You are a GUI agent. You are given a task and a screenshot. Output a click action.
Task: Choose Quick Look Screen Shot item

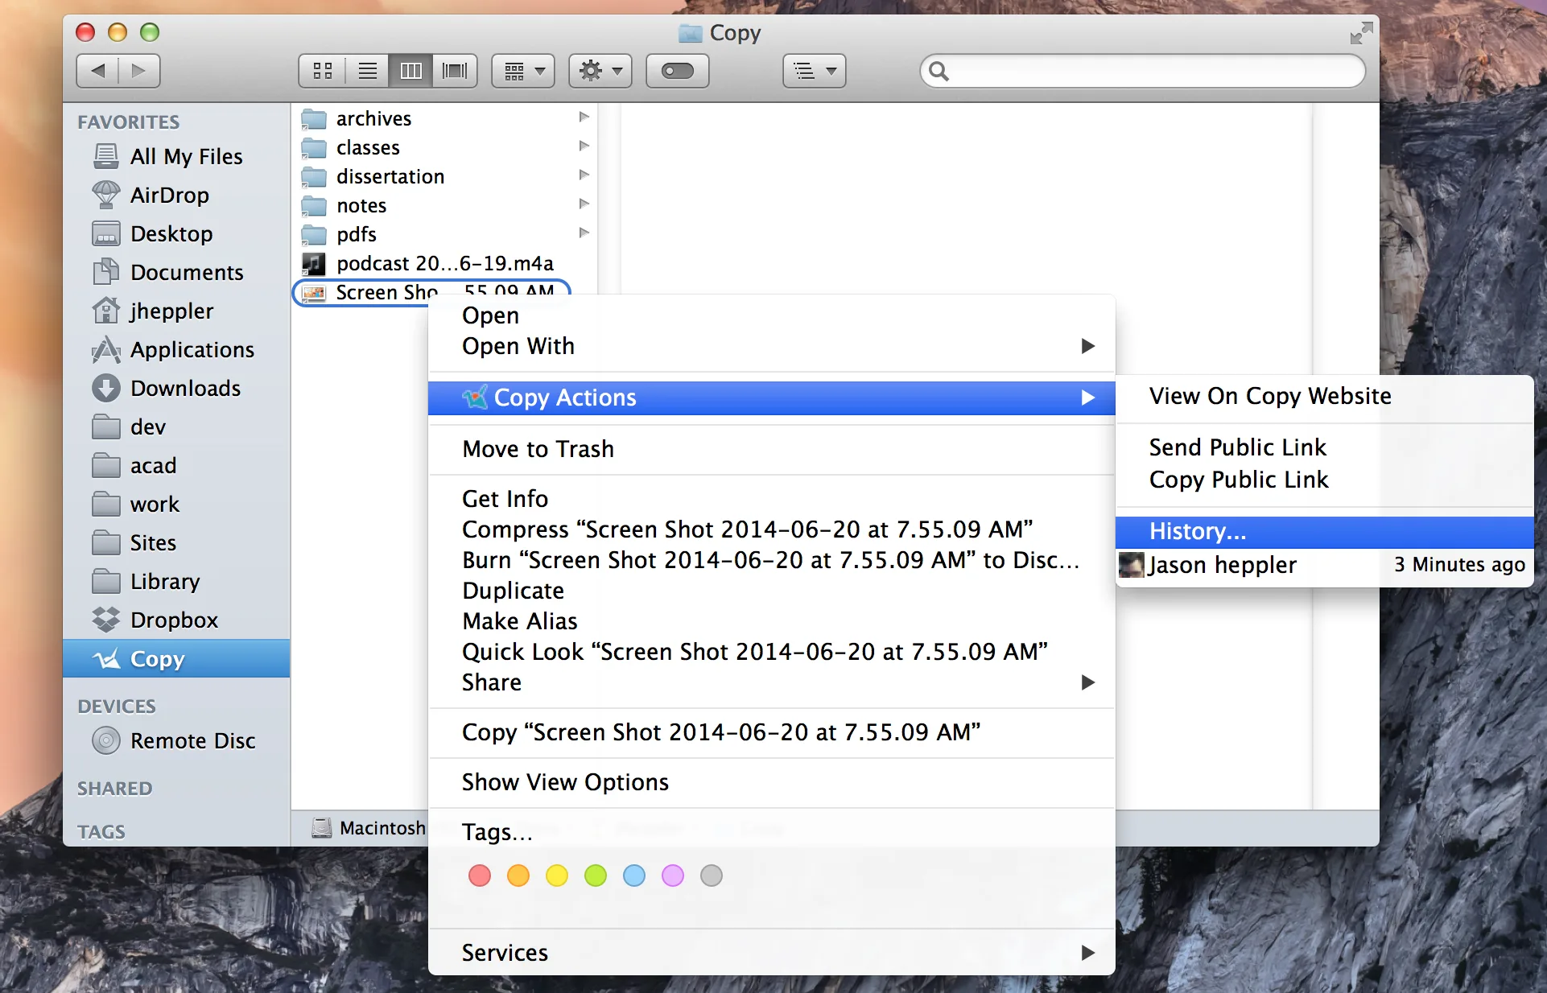coord(771,652)
